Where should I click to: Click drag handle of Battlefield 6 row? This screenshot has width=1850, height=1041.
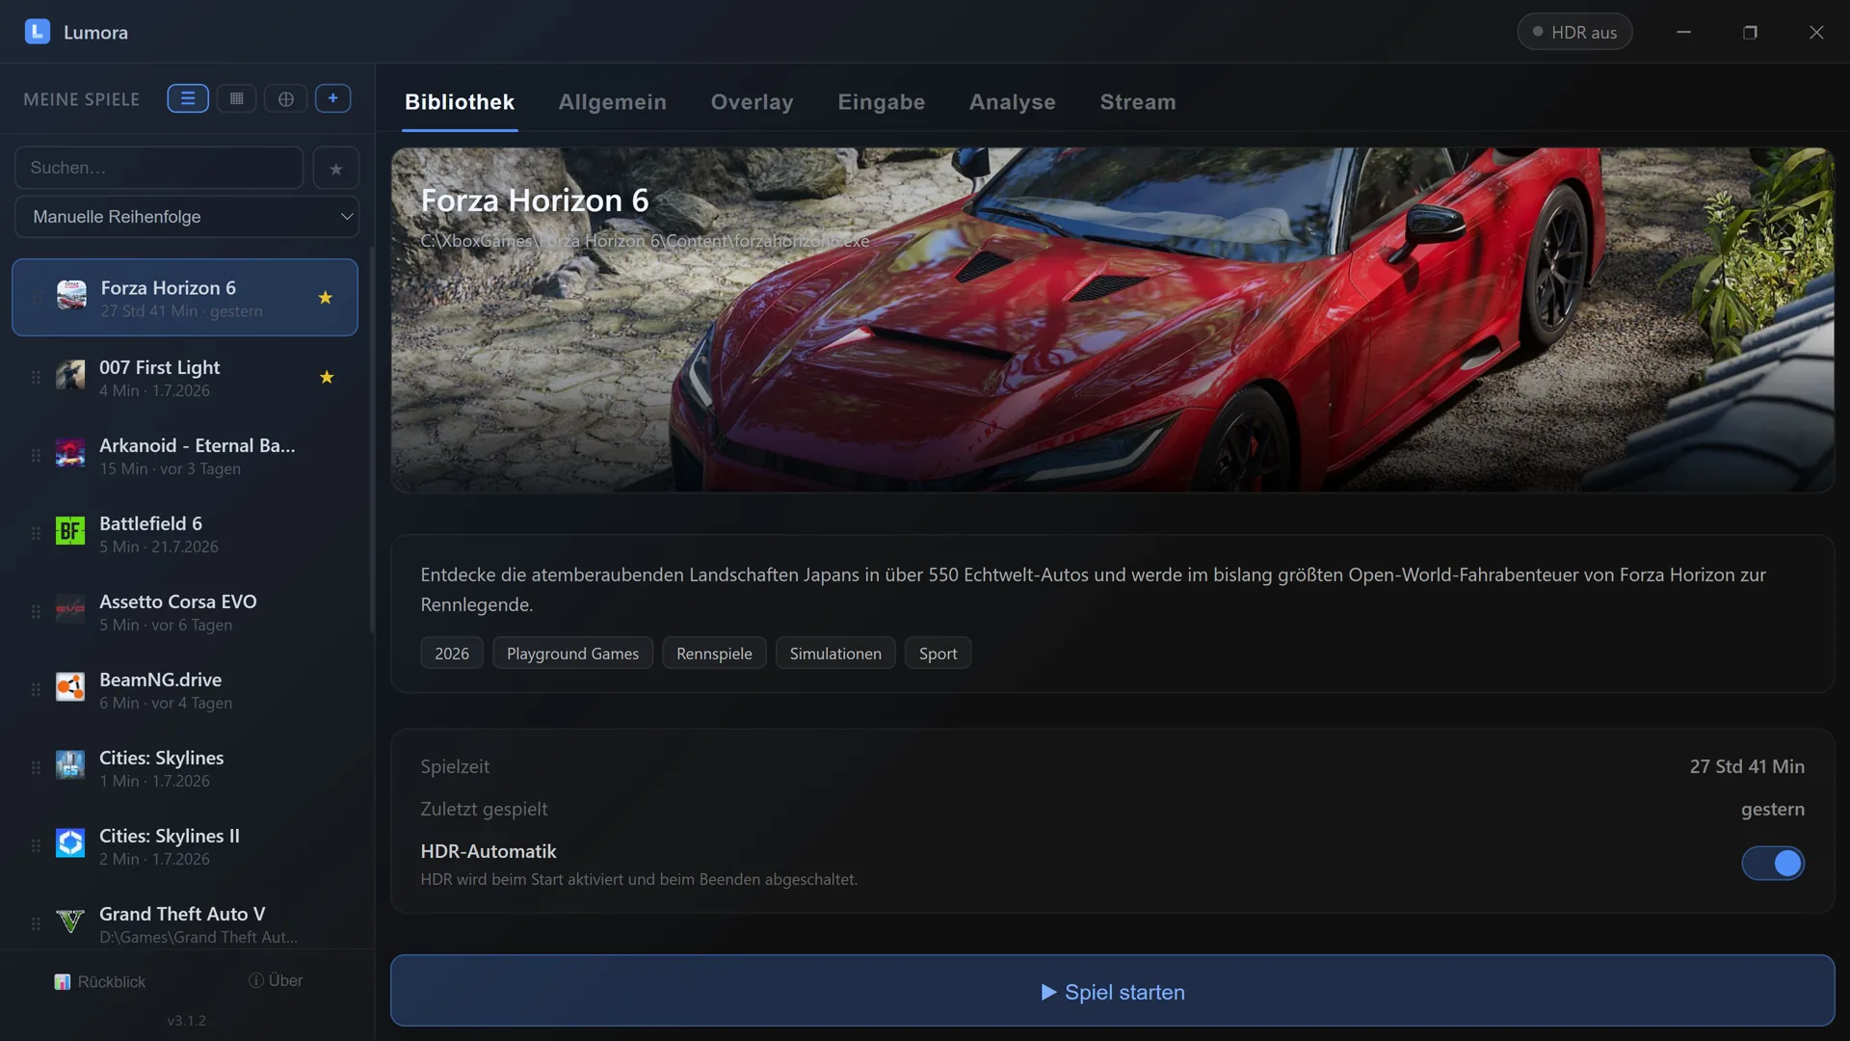36,533
